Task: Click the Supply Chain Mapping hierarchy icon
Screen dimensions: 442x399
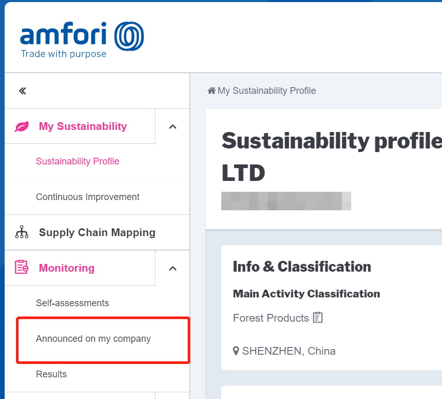Action: tap(22, 232)
